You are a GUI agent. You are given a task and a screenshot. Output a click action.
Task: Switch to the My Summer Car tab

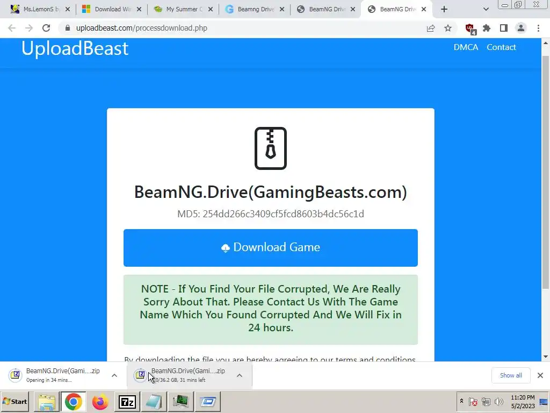pos(183,9)
